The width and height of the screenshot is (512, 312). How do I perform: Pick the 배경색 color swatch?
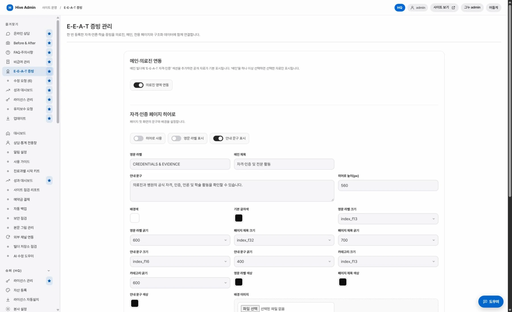pyautogui.click(x=135, y=218)
